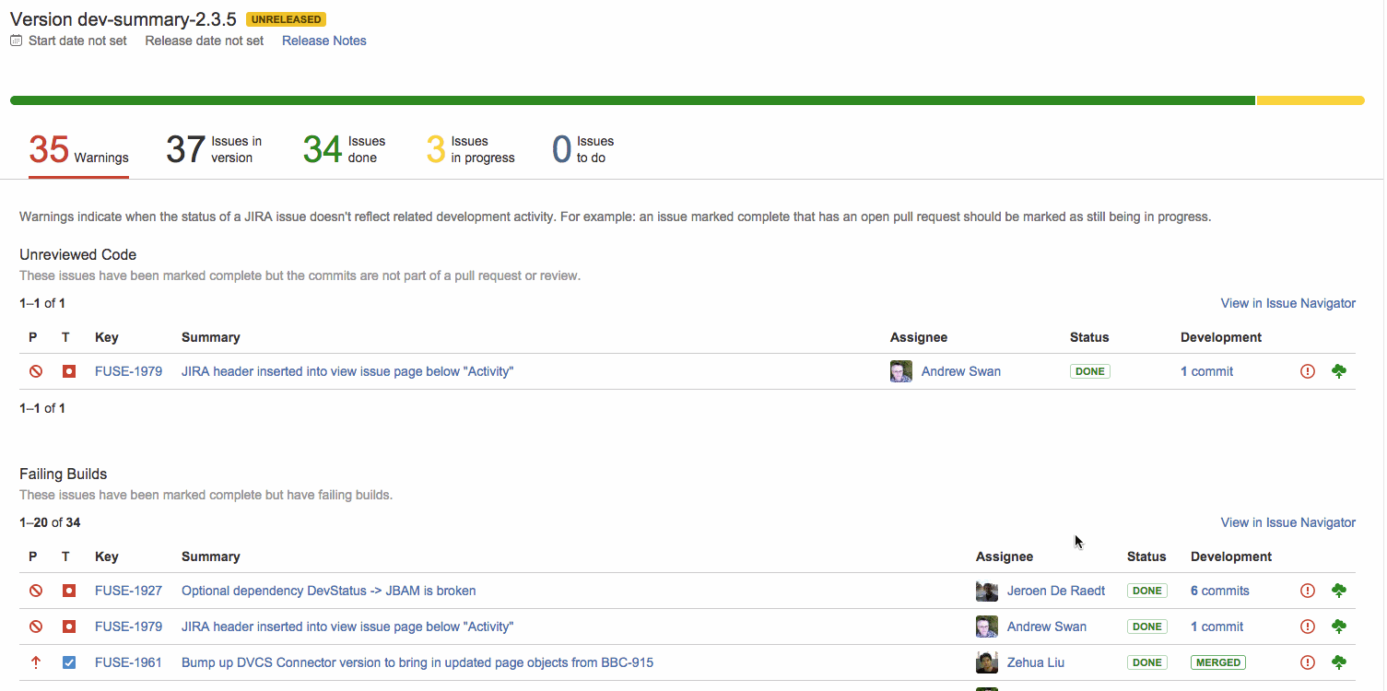
Task: Click build tree icon in Failing Builds FUSE-1979 row
Action: [1340, 627]
